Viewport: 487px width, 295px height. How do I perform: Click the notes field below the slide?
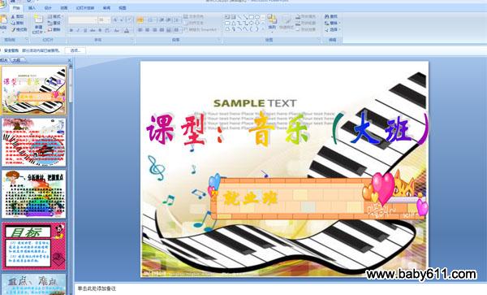[281, 288]
